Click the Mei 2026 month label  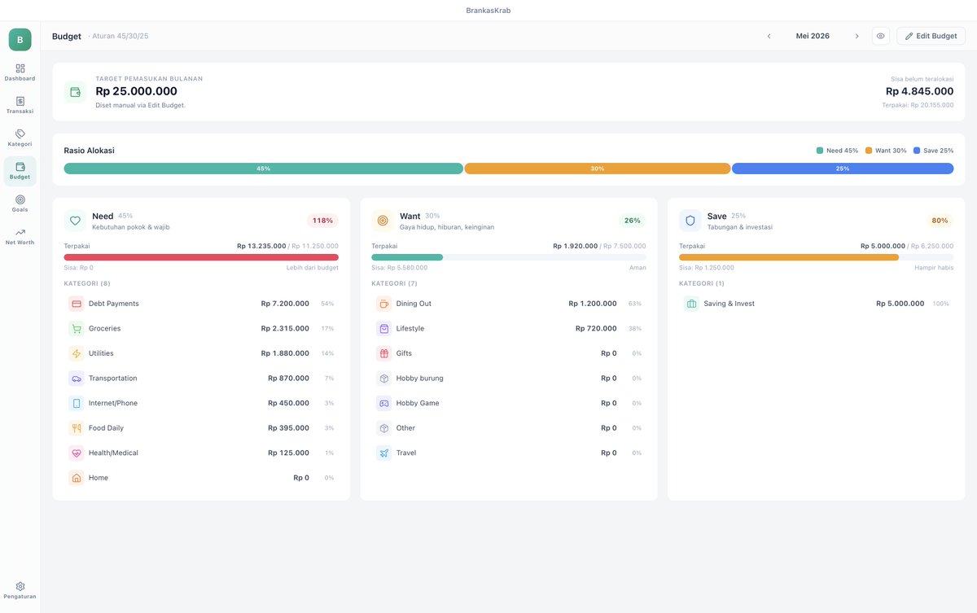point(813,36)
